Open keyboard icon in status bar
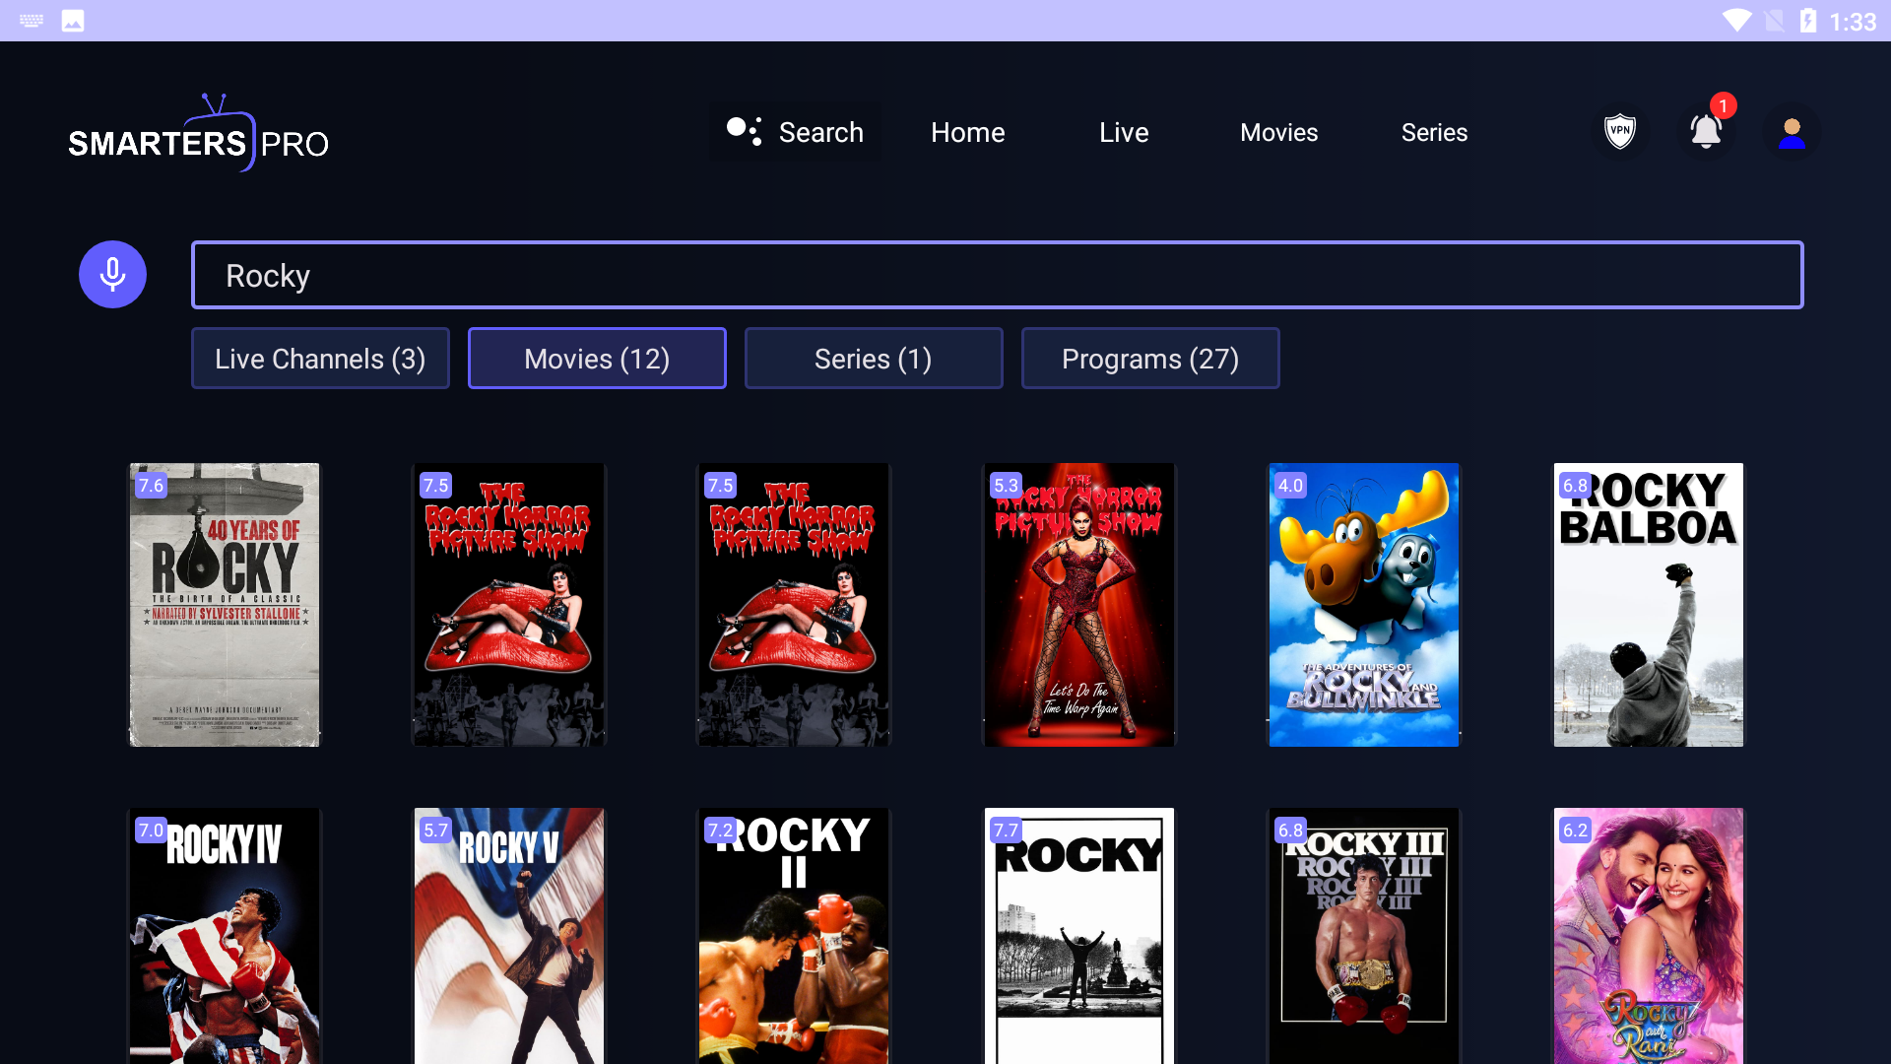The width and height of the screenshot is (1891, 1064). click(x=32, y=21)
